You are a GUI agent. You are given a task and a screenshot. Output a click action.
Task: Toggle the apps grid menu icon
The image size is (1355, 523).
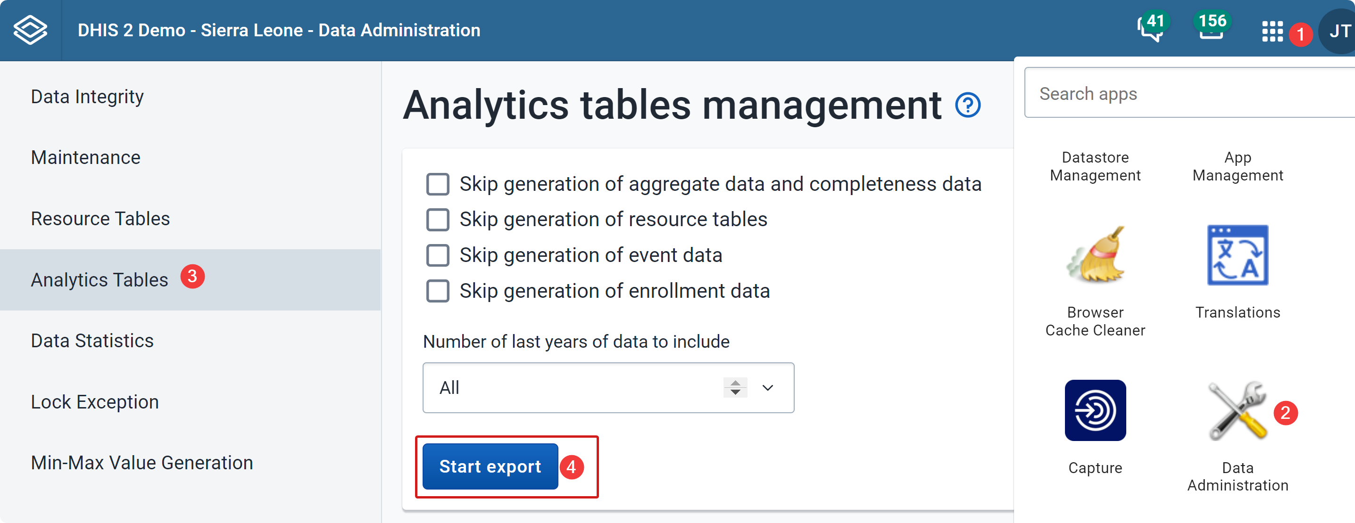[x=1272, y=31]
